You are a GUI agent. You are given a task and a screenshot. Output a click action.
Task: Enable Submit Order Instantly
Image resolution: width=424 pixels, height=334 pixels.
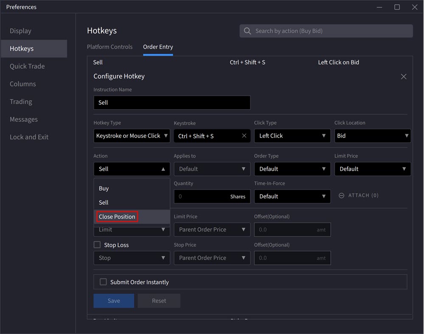(103, 282)
